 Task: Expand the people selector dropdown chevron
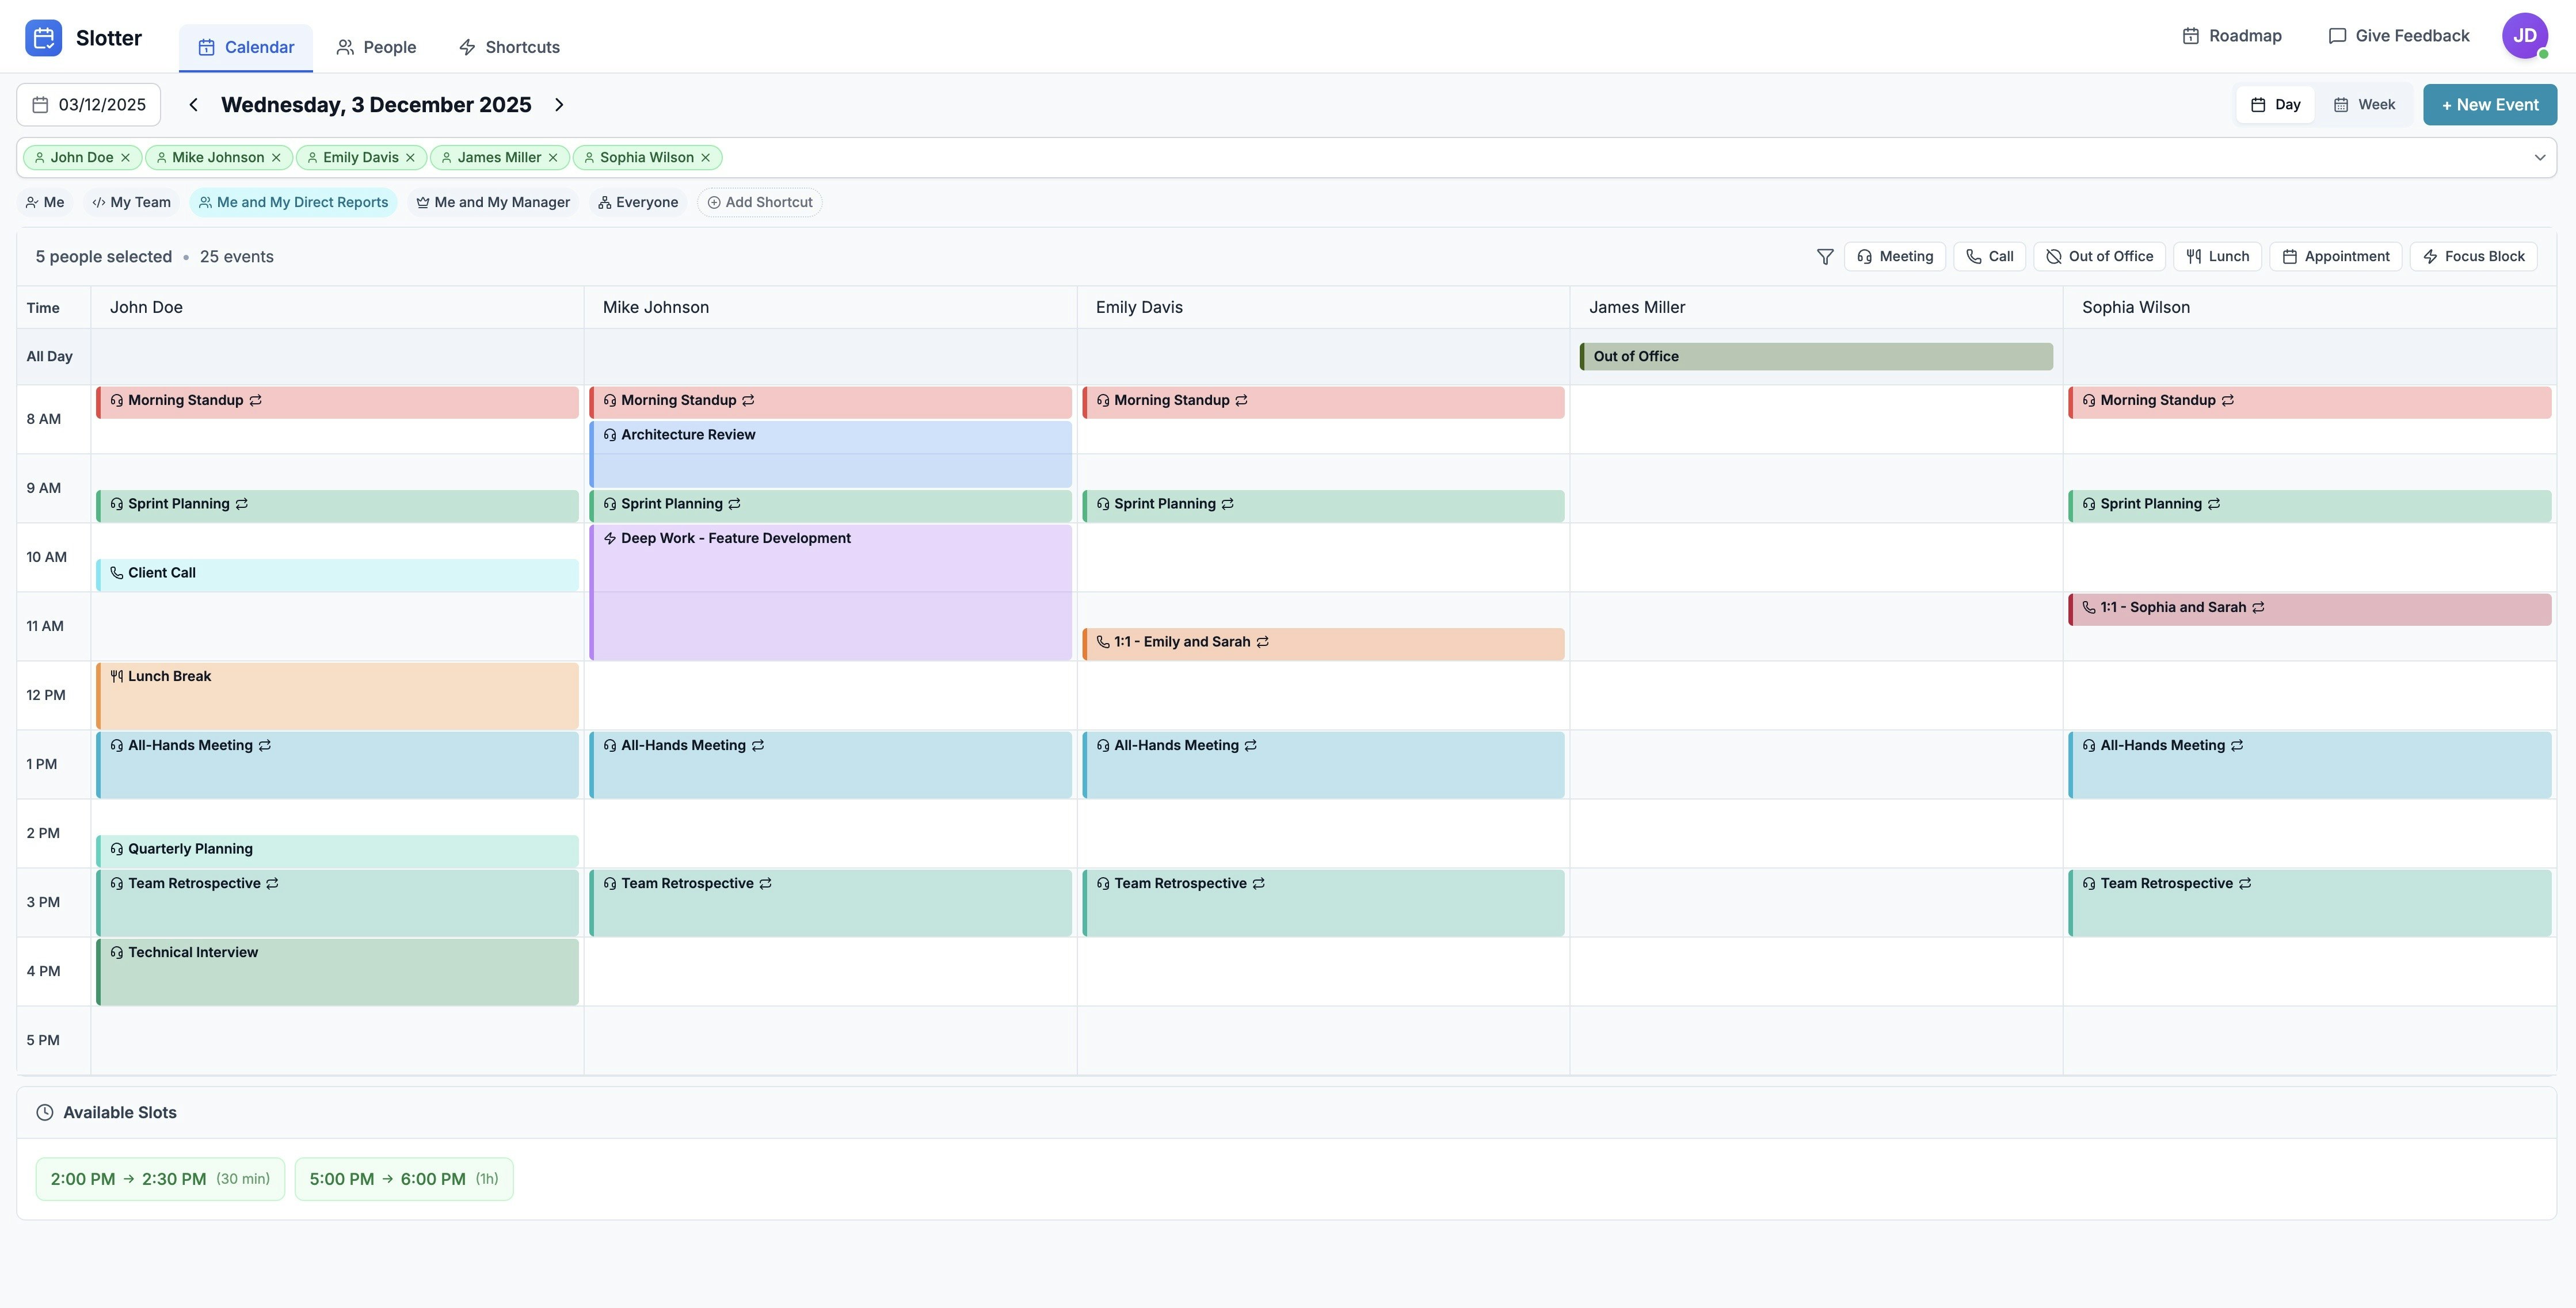click(2539, 158)
